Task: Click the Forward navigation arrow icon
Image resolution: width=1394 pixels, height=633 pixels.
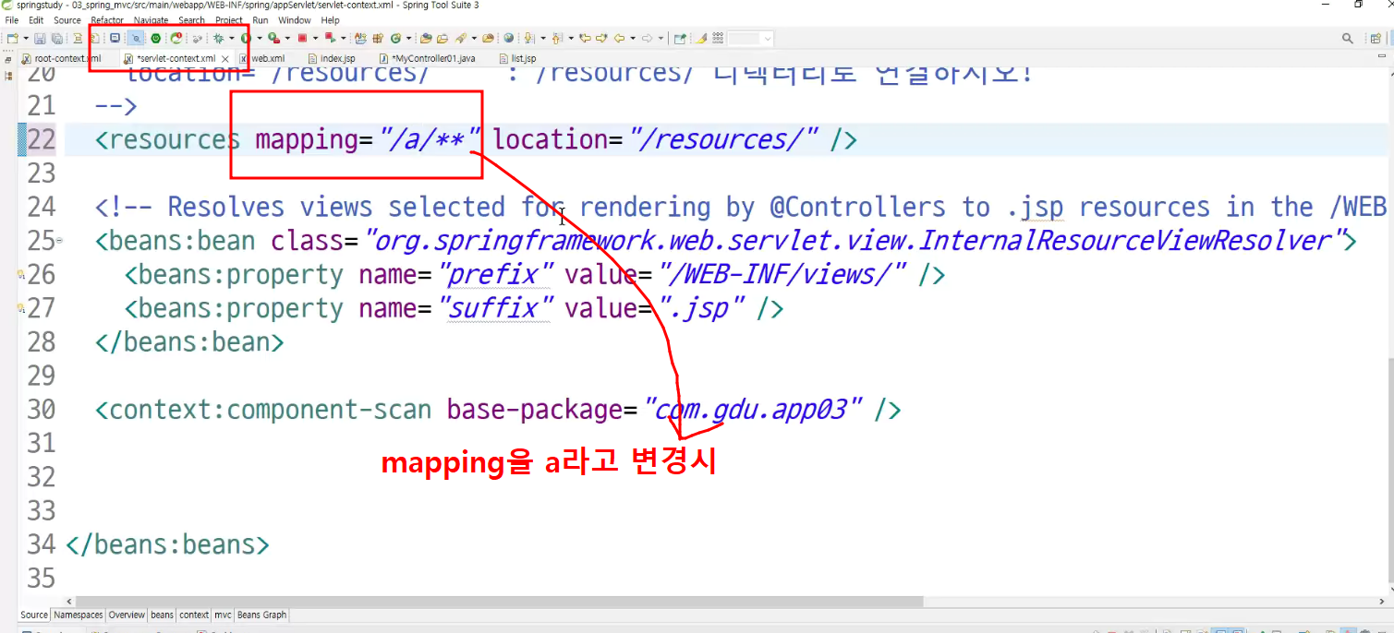Action: click(648, 38)
